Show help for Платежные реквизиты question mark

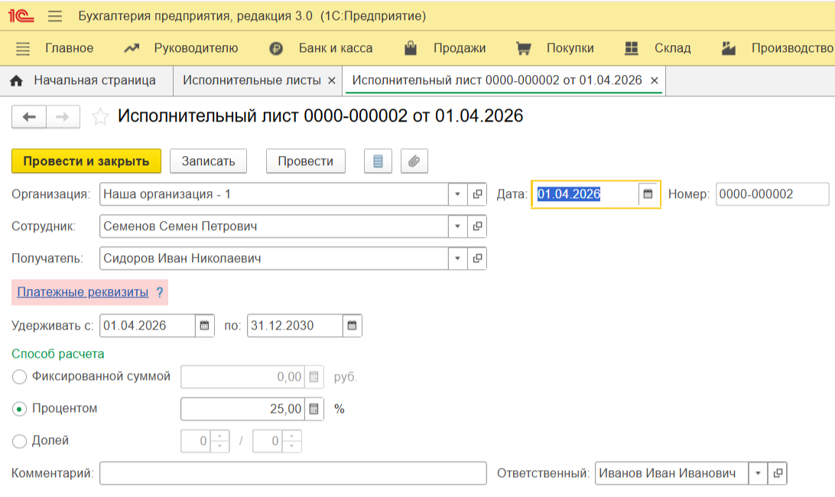pos(159,292)
